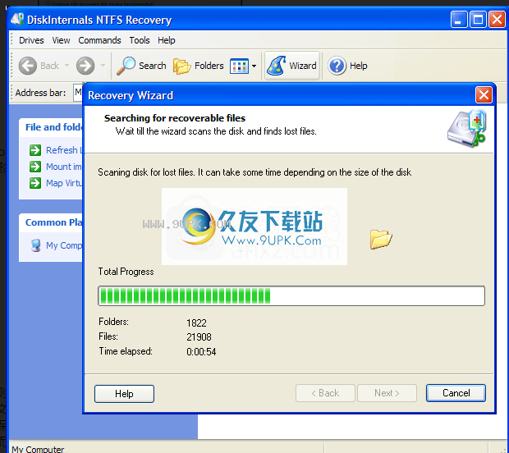Click the Folders count value 1822
This screenshot has height=453, width=509.
[196, 323]
